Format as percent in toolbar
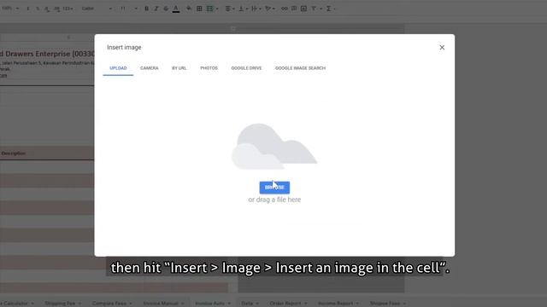The height and width of the screenshot is (307, 547). [38, 9]
